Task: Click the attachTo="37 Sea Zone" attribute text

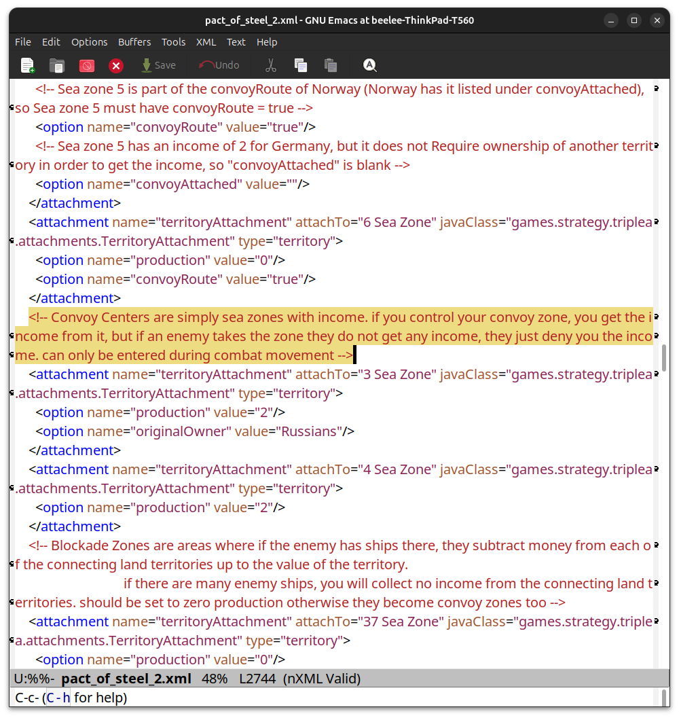Action: click(x=369, y=622)
